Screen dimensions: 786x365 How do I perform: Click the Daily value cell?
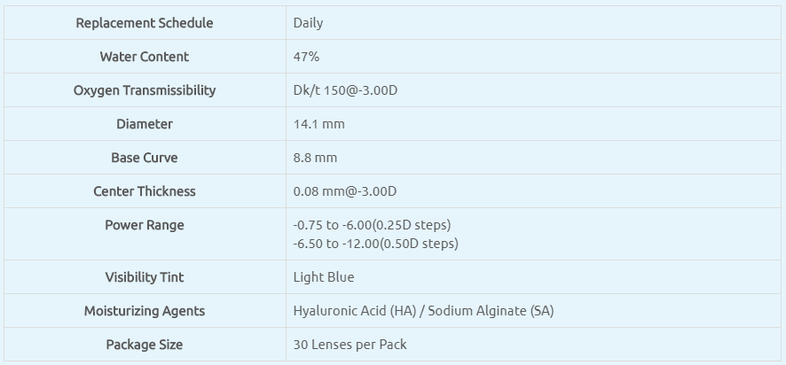coord(308,23)
